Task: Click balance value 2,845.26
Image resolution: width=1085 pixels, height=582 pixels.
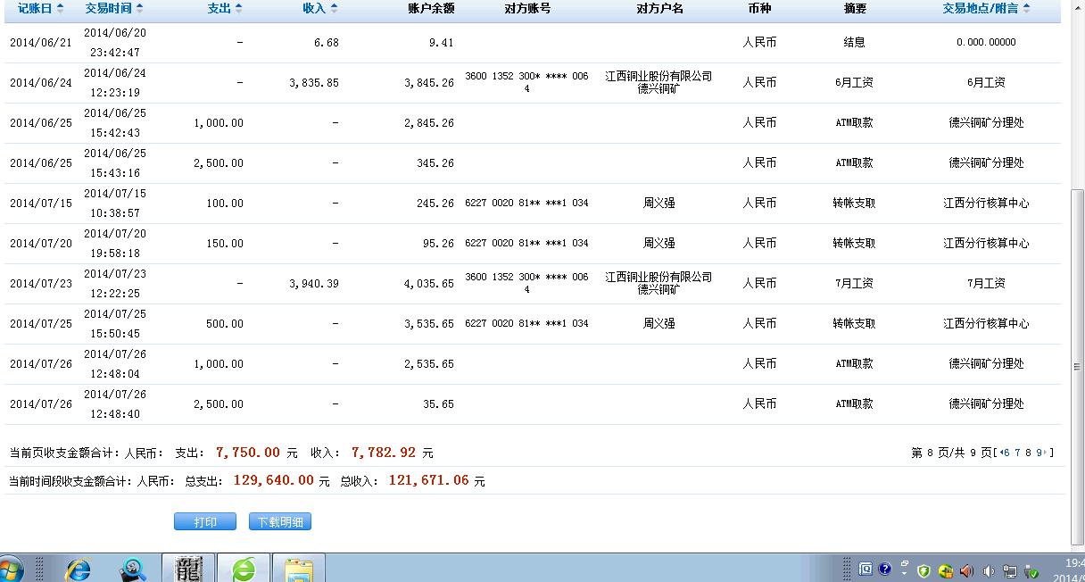Action: coord(429,123)
